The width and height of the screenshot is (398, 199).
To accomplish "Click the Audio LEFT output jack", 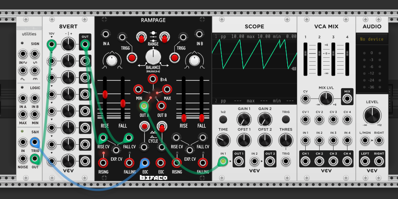I will (365, 161).
